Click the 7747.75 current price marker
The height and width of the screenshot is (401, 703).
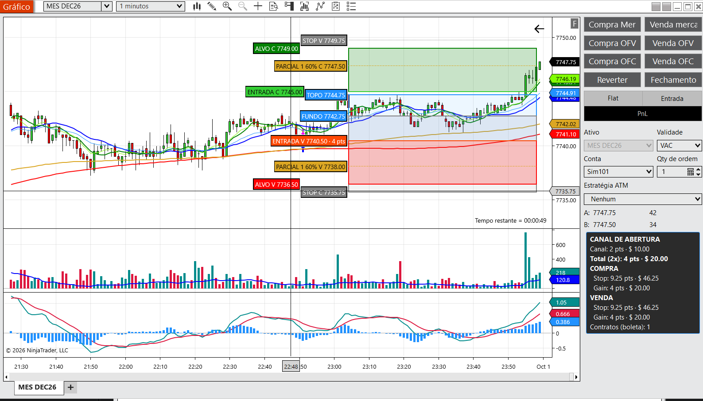pos(564,62)
